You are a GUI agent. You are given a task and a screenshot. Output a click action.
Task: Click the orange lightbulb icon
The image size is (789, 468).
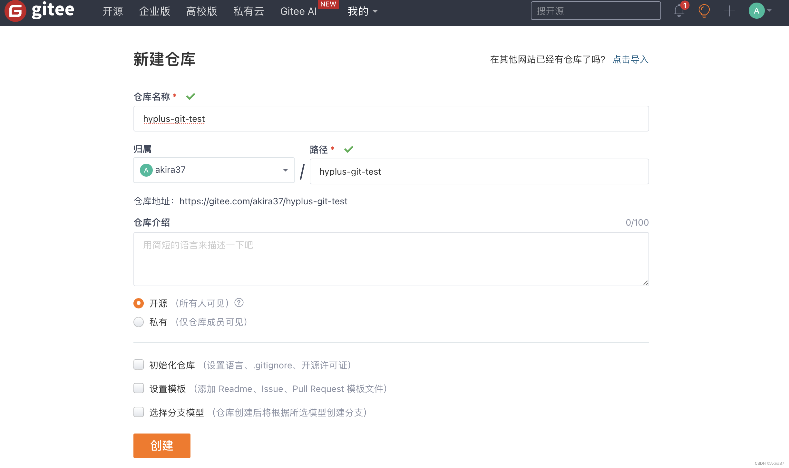click(x=704, y=11)
